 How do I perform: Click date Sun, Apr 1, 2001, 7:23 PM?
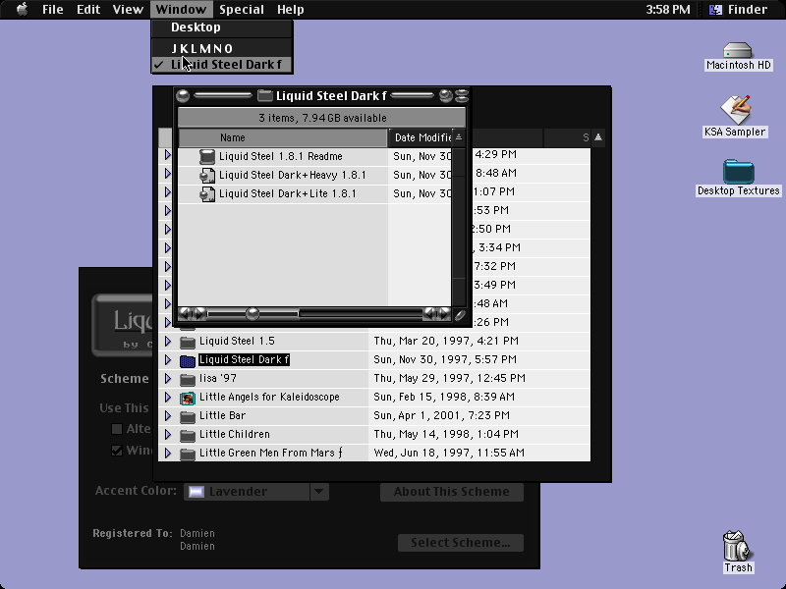point(441,415)
